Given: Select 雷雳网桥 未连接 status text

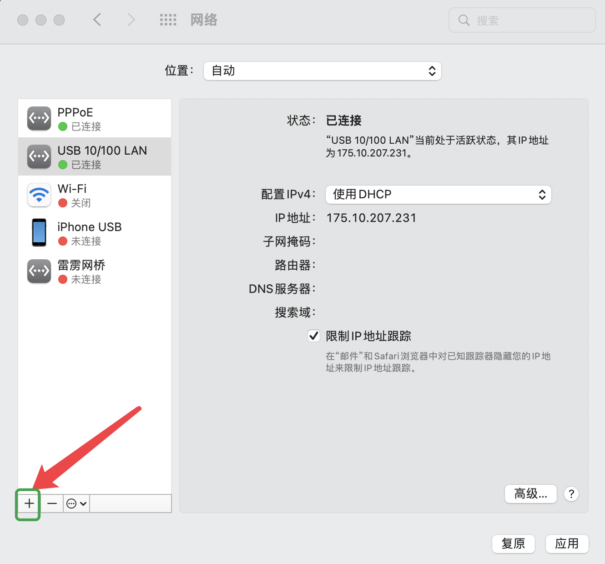Looking at the screenshot, I should pyautogui.click(x=86, y=279).
